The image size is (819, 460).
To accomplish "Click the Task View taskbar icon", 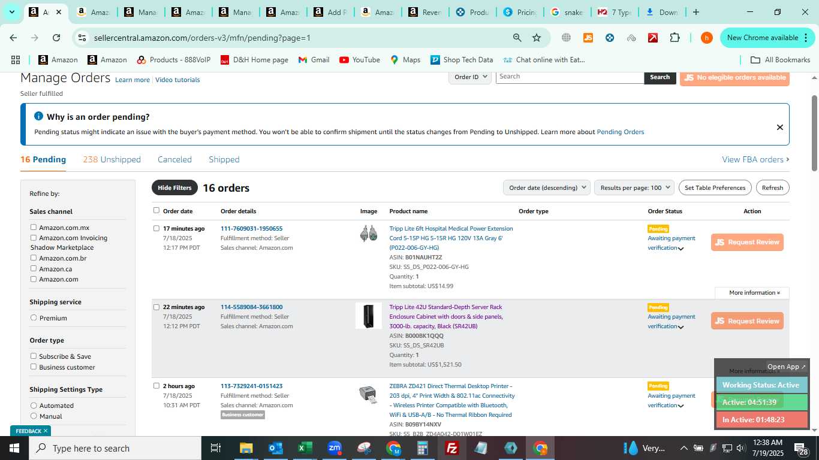I will point(216,448).
